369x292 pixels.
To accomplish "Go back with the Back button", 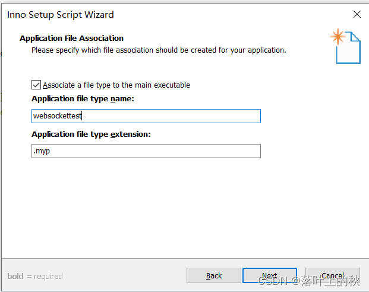I will click(x=214, y=275).
